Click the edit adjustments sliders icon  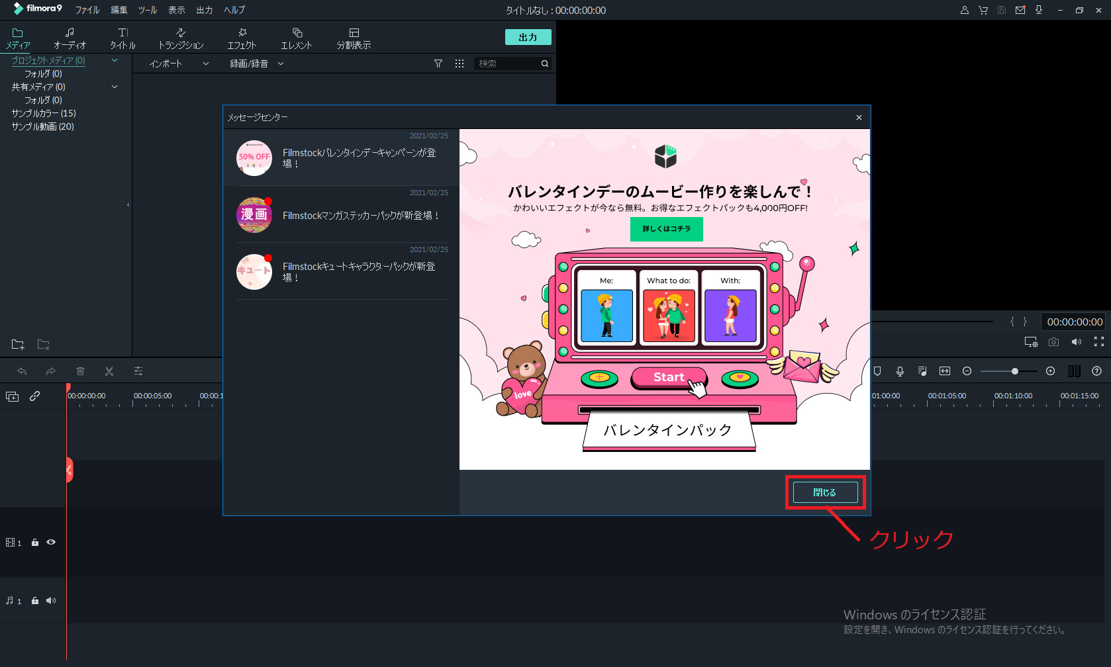pos(138,371)
